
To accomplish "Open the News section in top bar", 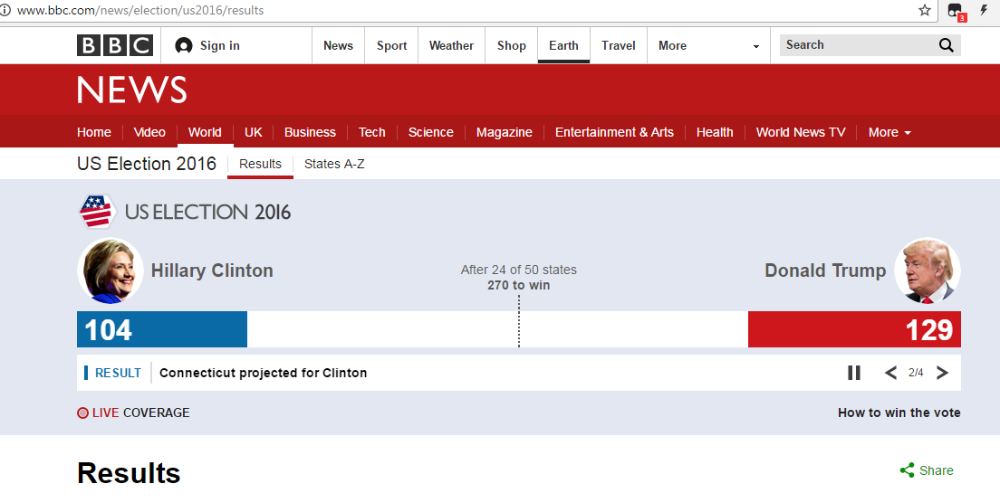I will tap(338, 46).
